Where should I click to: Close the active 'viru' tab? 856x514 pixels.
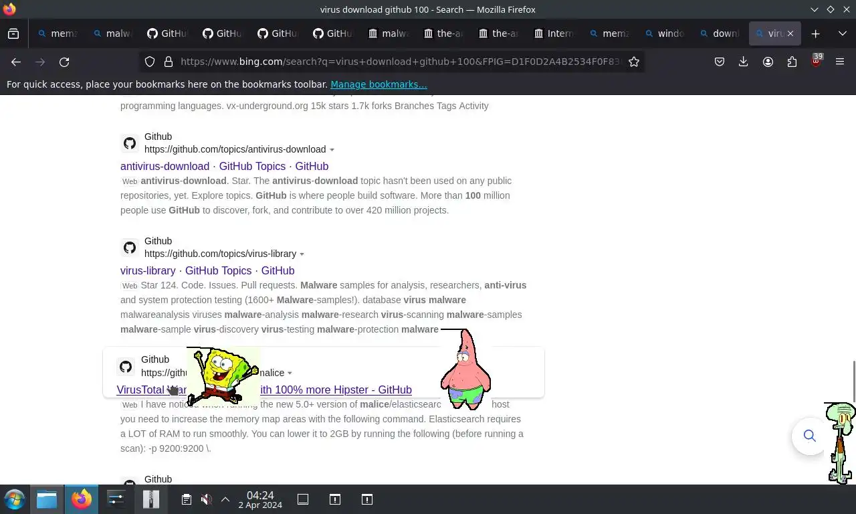790,33
